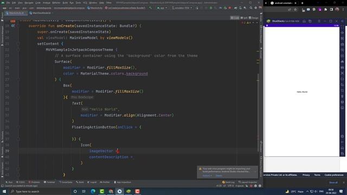The image size is (347, 195).
Task: Click the Terms link in the browser footer
Action: pyautogui.click(x=317, y=175)
